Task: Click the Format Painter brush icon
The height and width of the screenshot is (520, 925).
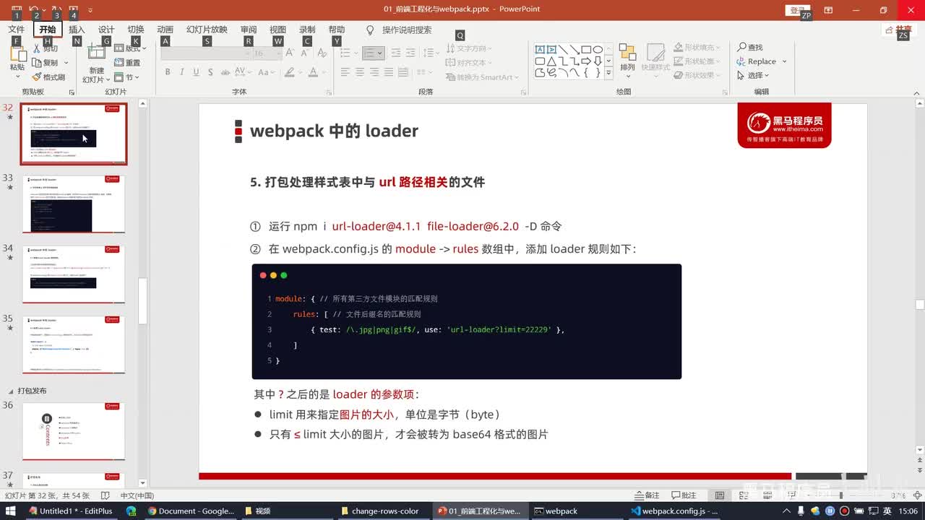Action: point(37,77)
